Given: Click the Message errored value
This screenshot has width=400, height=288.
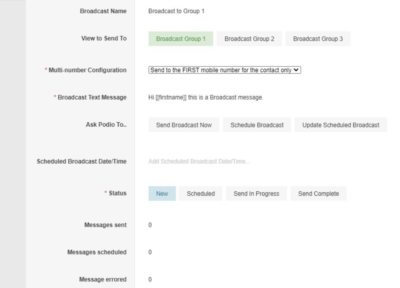Looking at the screenshot, I should point(150,279).
